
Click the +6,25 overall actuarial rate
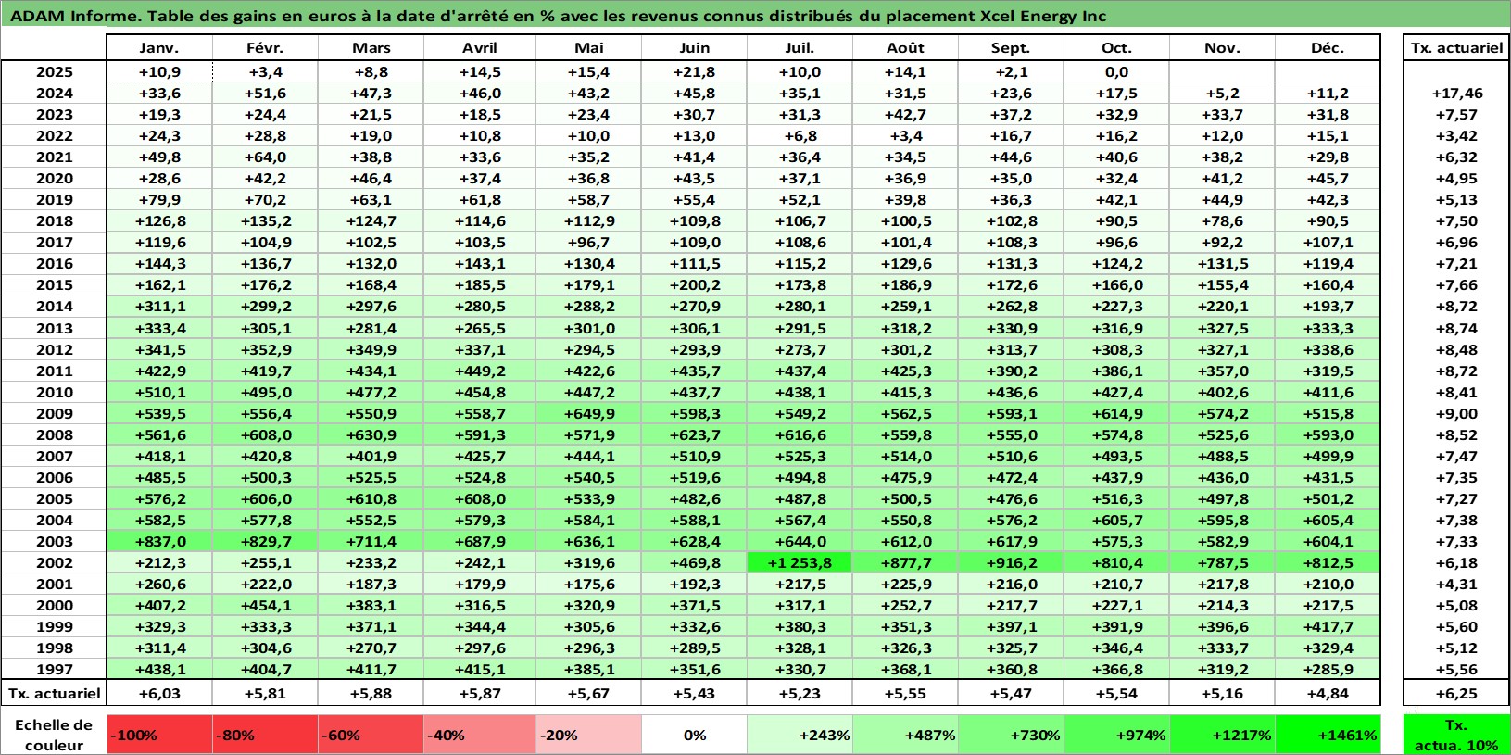pyautogui.click(x=1456, y=693)
